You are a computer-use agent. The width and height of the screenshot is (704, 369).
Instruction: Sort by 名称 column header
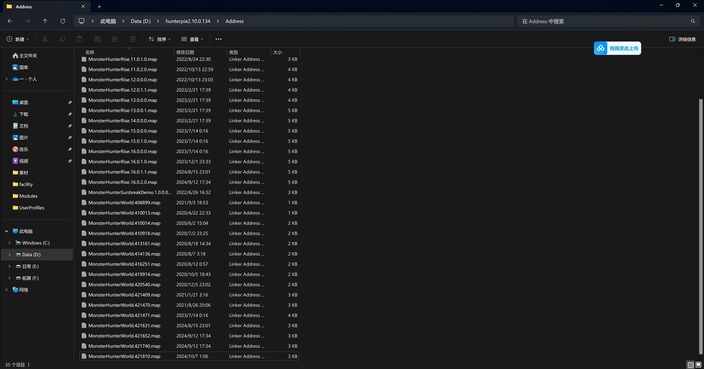(127, 52)
